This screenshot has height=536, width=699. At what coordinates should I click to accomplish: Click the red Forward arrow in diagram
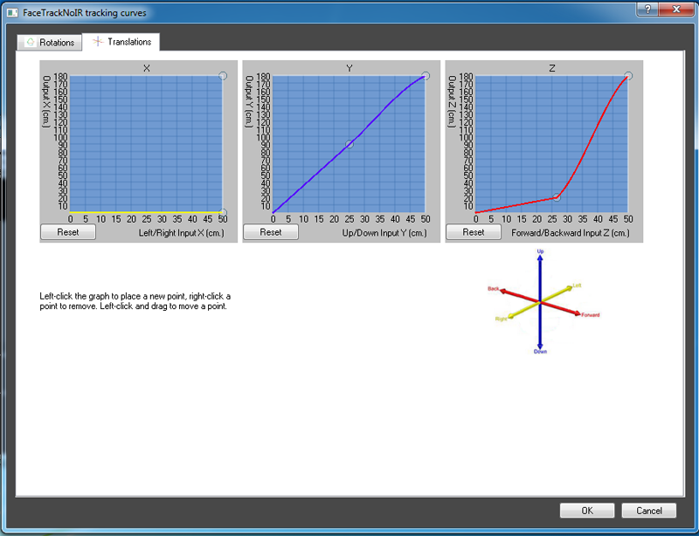coord(563,309)
